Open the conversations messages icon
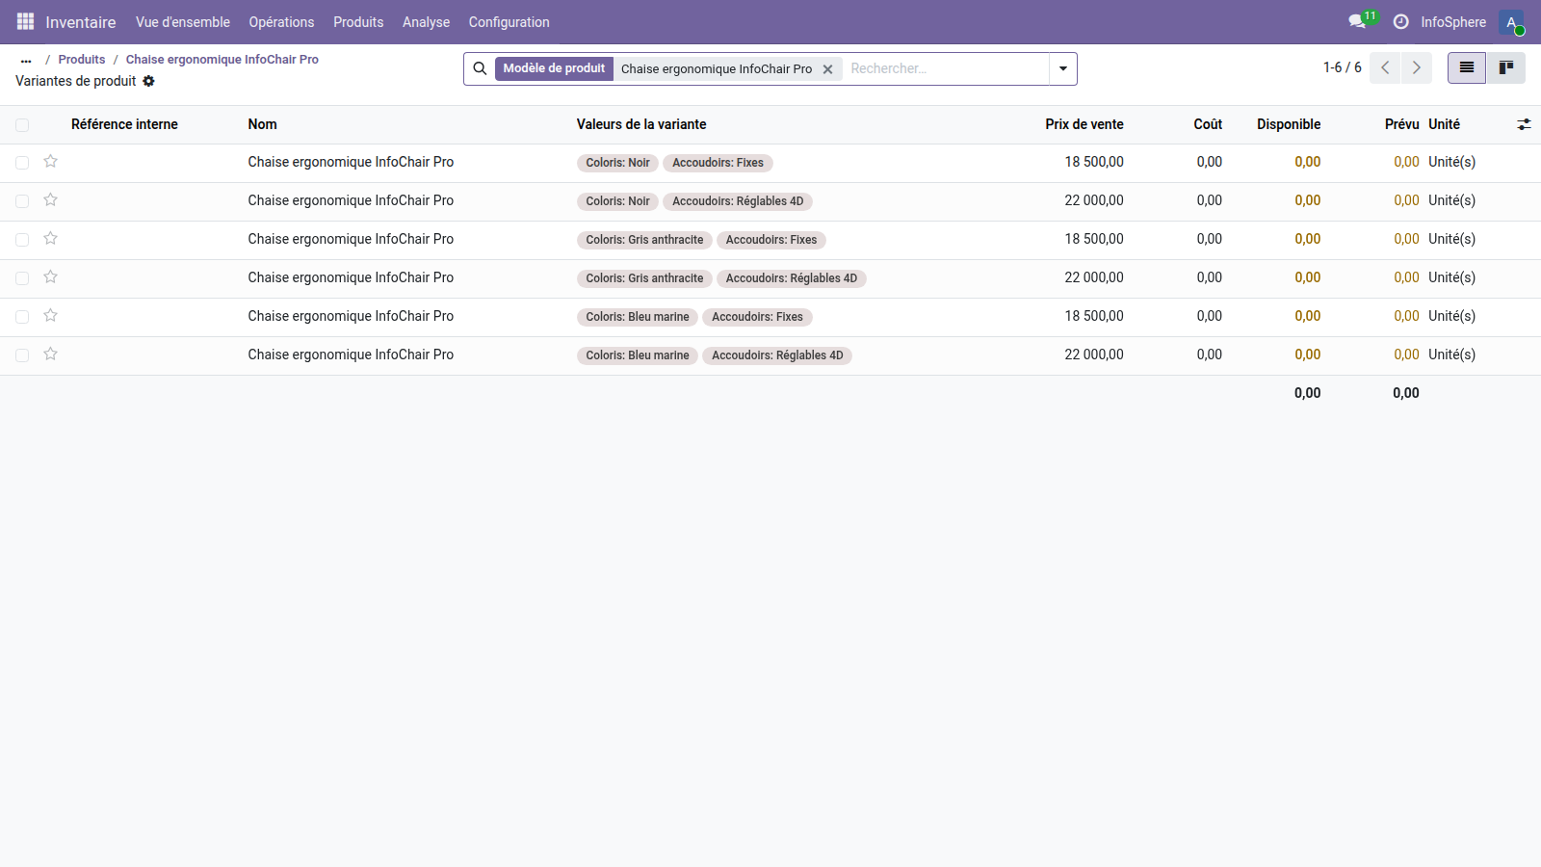This screenshot has width=1541, height=867. (x=1357, y=21)
